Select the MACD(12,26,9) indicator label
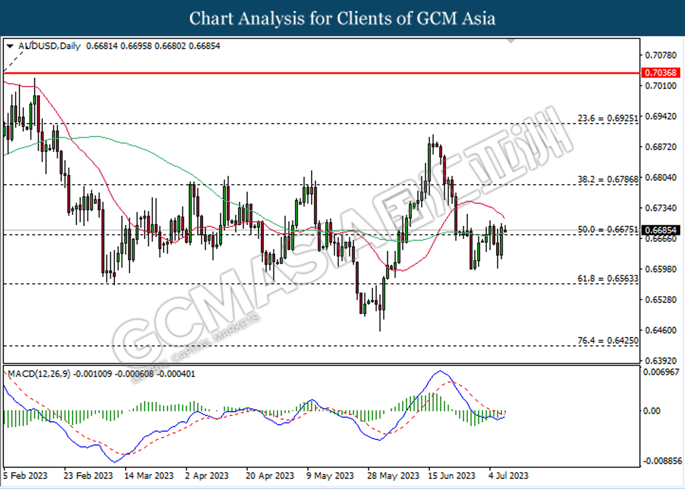 39,374
